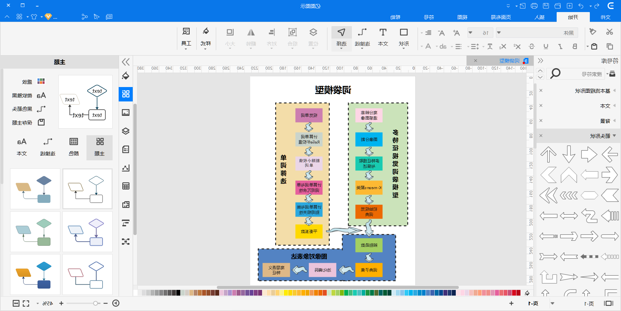This screenshot has height=311, width=621.
Task: Select the 颜色 tab in theme panel
Action: [74, 147]
